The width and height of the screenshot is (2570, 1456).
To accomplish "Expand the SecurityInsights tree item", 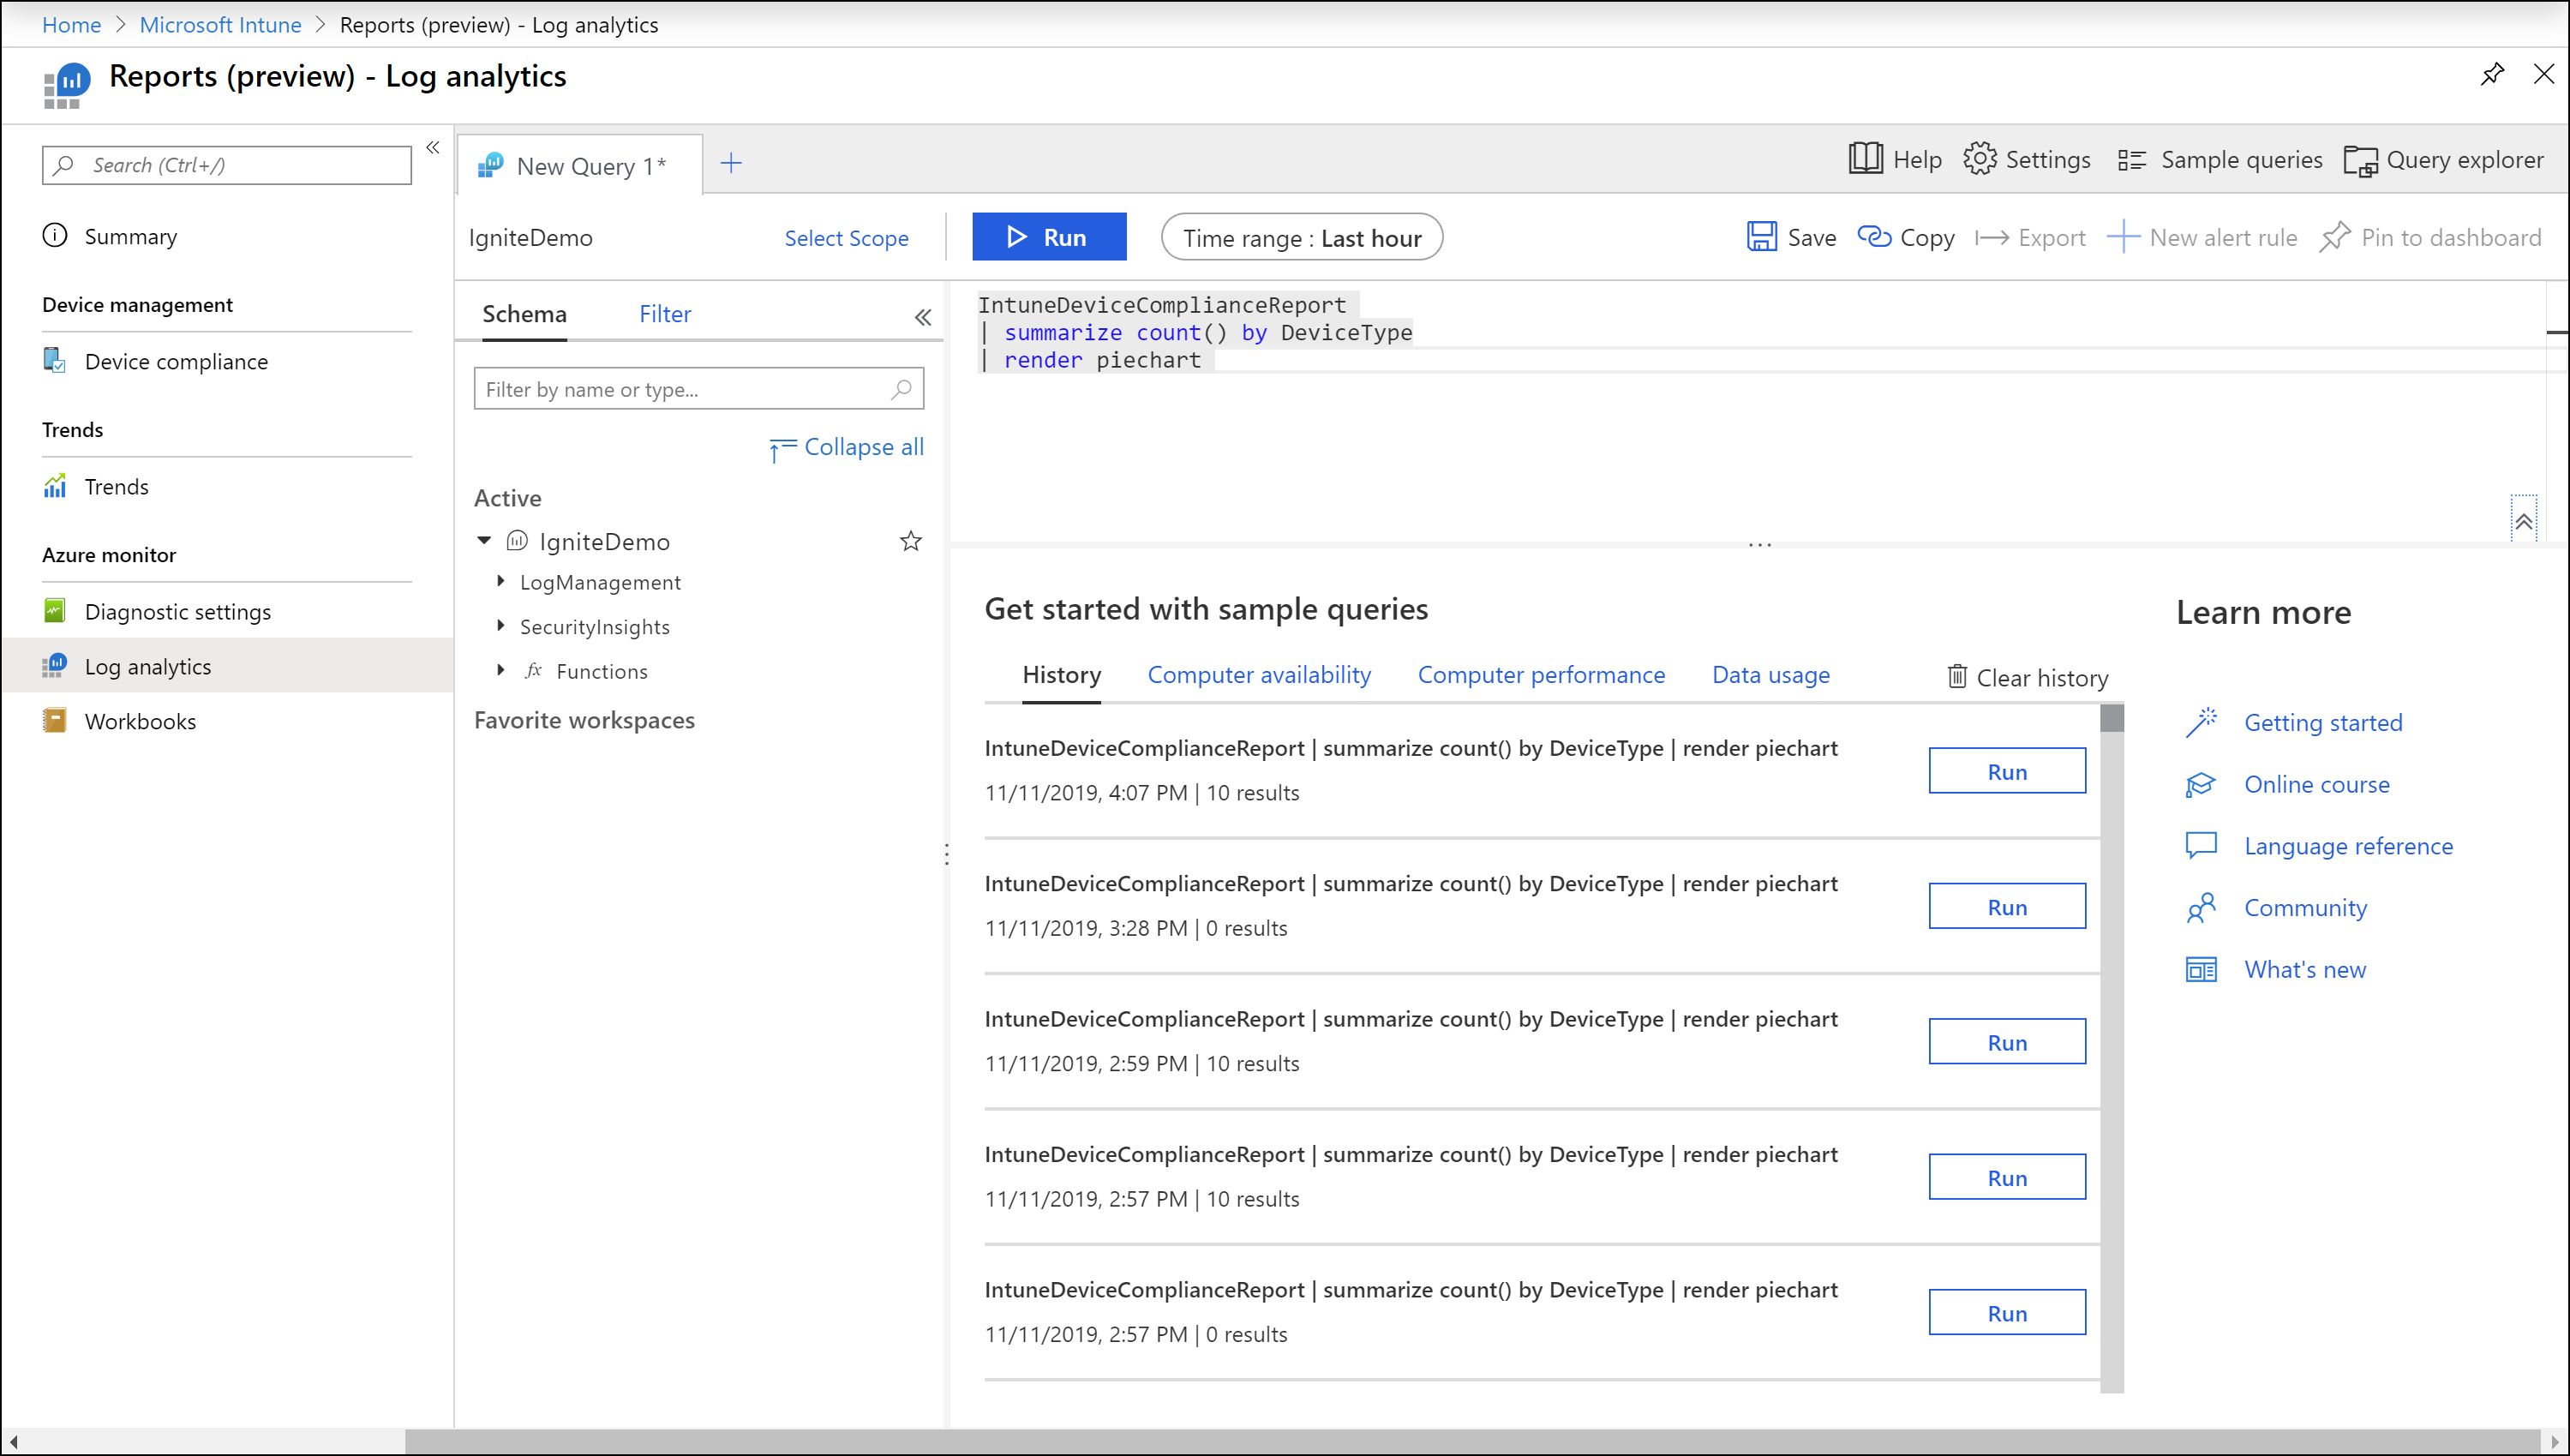I will [503, 625].
